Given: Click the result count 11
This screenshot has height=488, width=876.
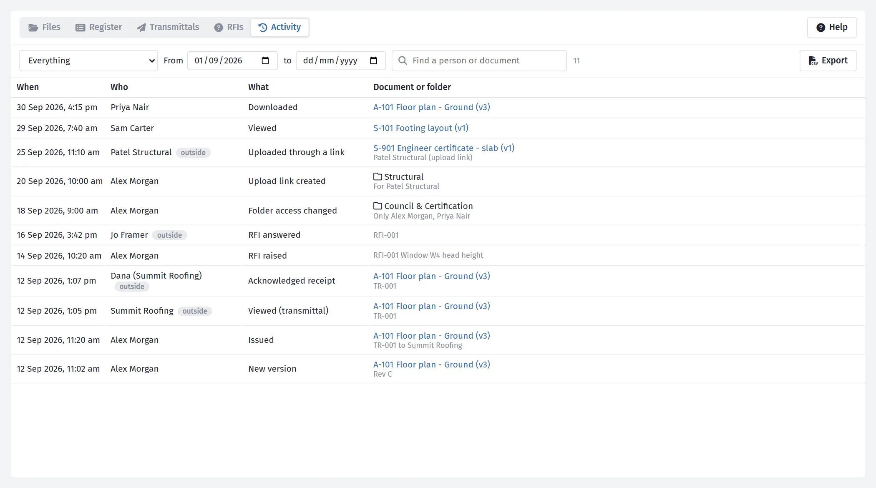Looking at the screenshot, I should pyautogui.click(x=576, y=61).
